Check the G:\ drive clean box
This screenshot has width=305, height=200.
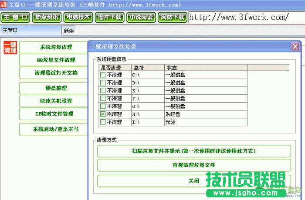(x=103, y=106)
